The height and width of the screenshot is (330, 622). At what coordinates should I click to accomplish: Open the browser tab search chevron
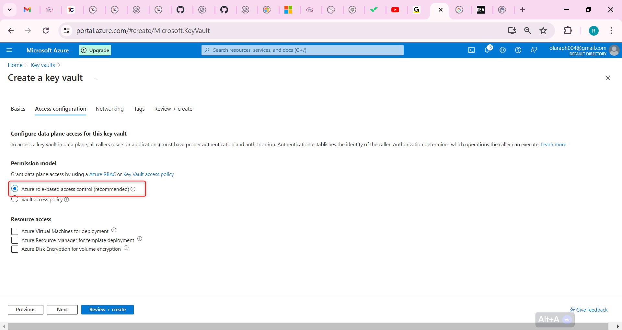pyautogui.click(x=9, y=10)
